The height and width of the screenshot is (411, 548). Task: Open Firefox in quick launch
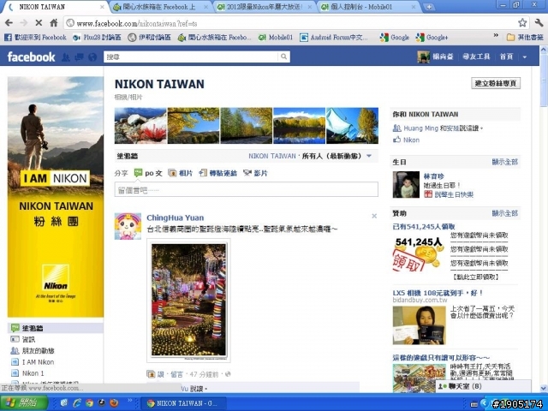point(114,403)
